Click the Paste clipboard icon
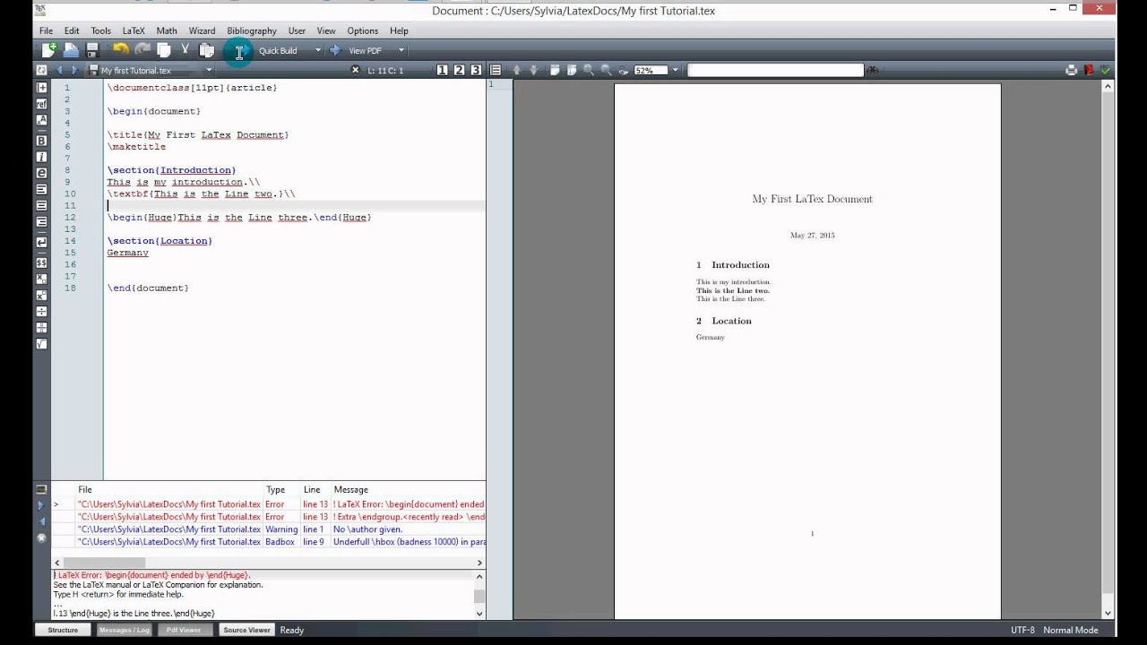The image size is (1147, 645). [207, 50]
